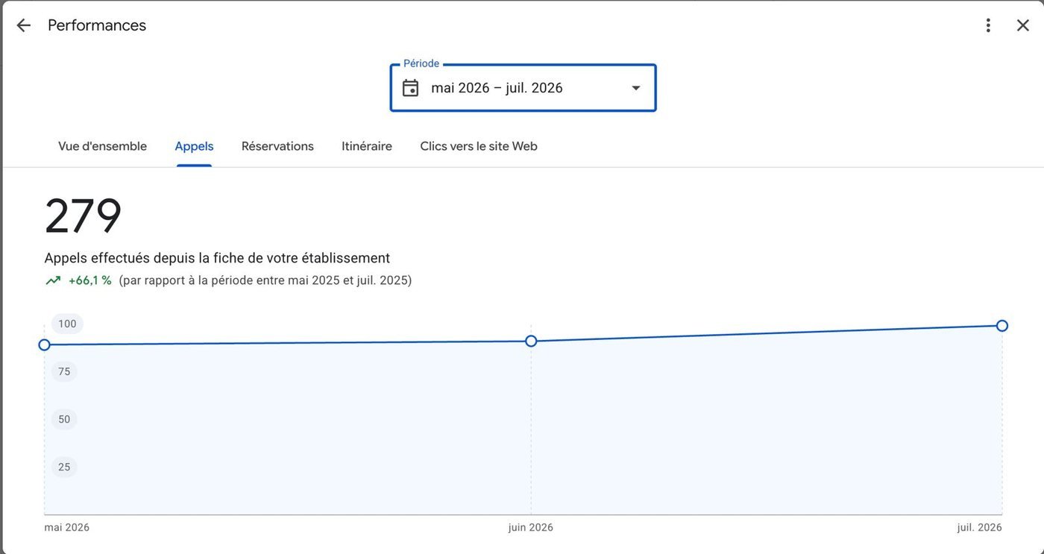The height and width of the screenshot is (554, 1044).
Task: Click the Performances title text
Action: coord(97,25)
